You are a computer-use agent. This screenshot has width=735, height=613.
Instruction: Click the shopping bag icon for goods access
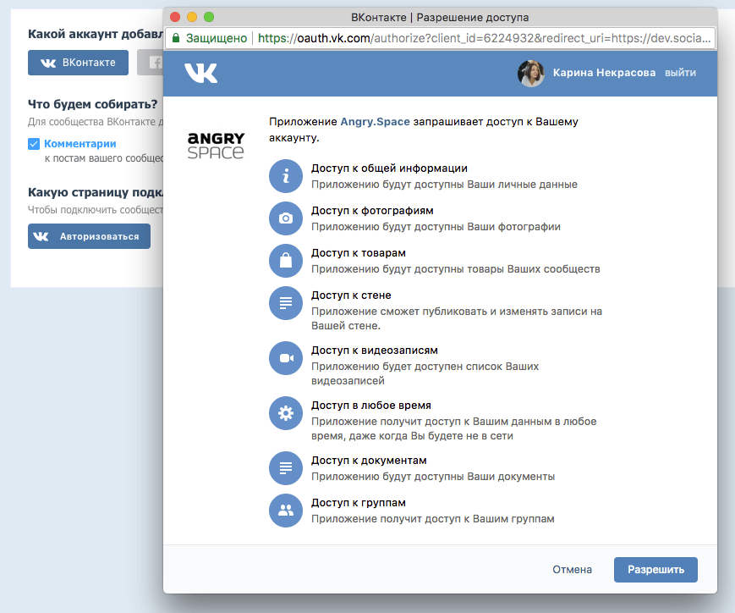286,261
